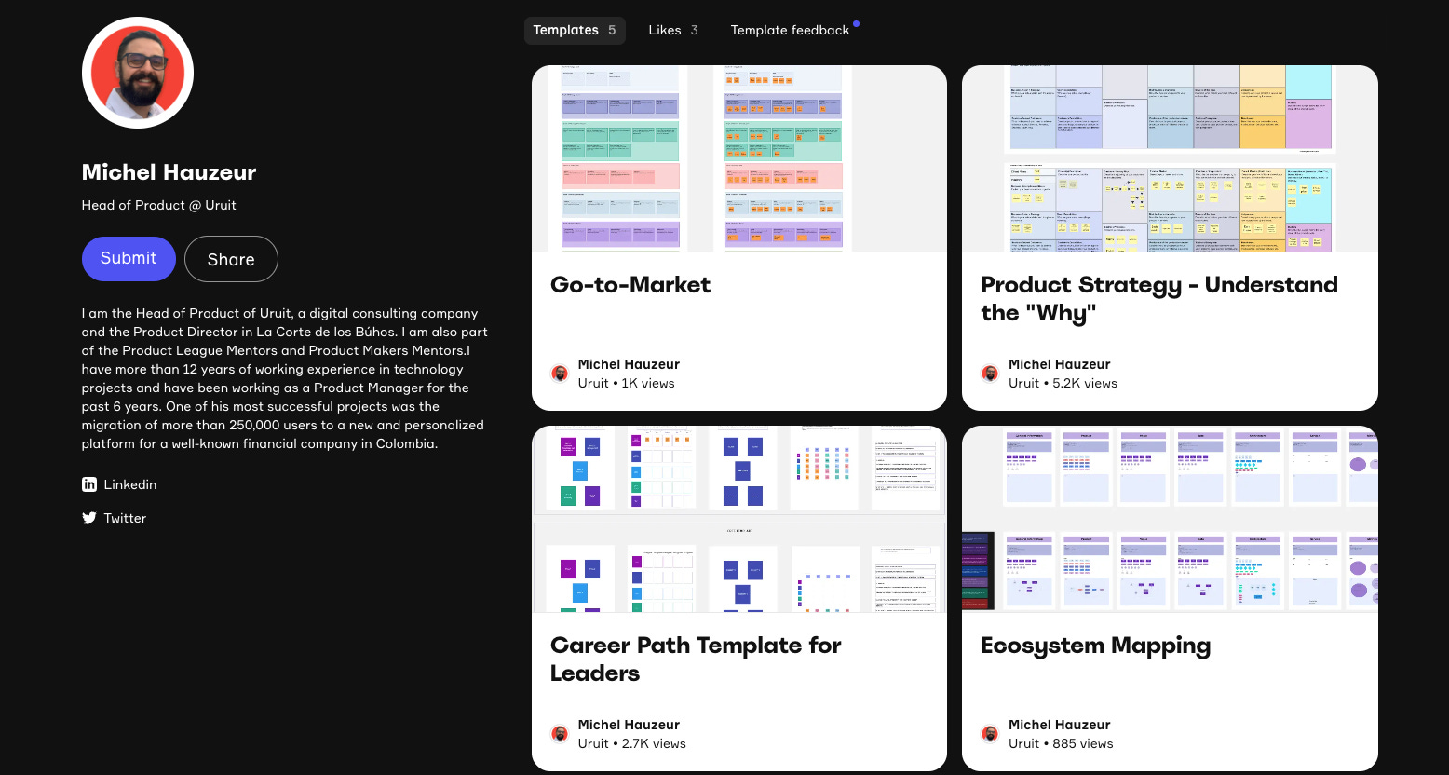Open Product Strategy - Understand the "Why" title
The image size is (1449, 775).
(1159, 299)
